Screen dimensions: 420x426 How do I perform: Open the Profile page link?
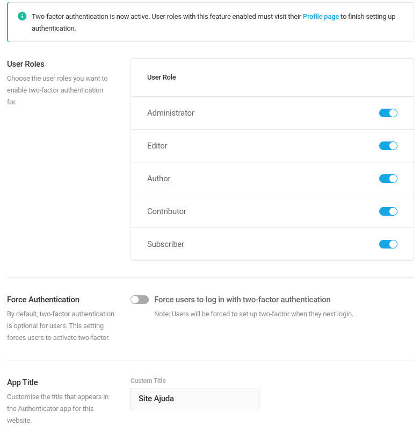click(321, 17)
